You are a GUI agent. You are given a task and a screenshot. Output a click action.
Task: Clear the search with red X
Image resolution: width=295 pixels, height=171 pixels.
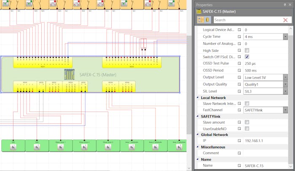285,20
